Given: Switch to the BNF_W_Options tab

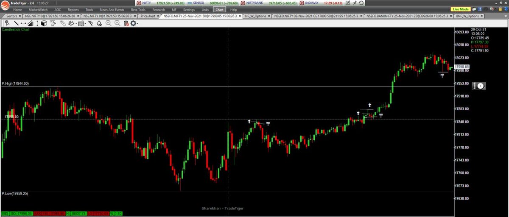Looking at the screenshot, I should [468, 16].
